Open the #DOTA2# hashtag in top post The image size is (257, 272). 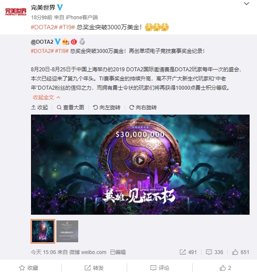coord(44,27)
